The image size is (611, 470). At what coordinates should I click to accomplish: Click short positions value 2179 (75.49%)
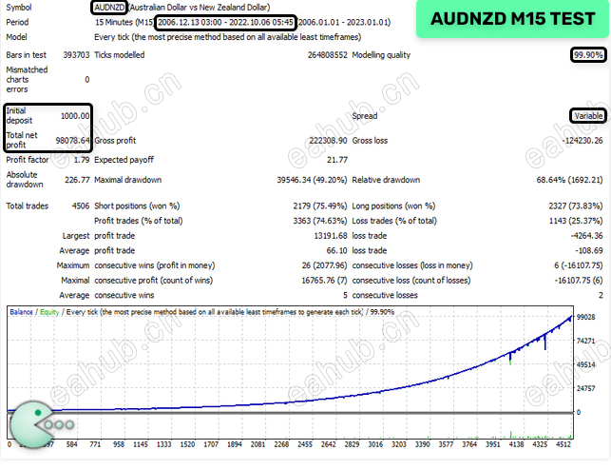tap(320, 206)
